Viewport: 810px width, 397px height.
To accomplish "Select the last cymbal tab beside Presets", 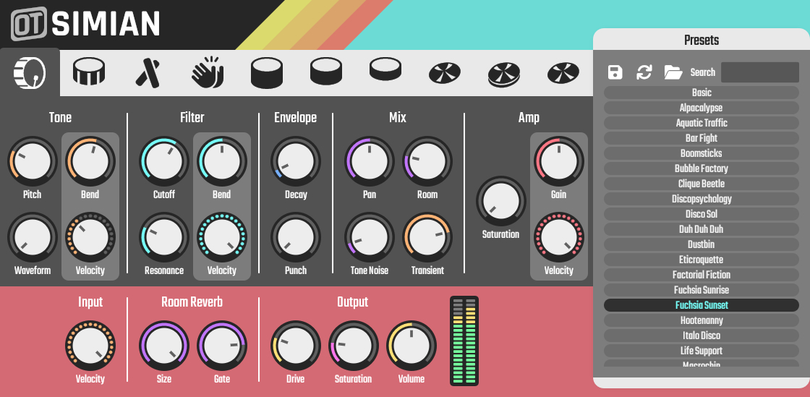I will tap(563, 73).
